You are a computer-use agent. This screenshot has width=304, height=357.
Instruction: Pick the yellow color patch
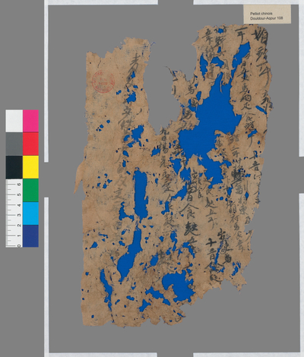click(30, 167)
